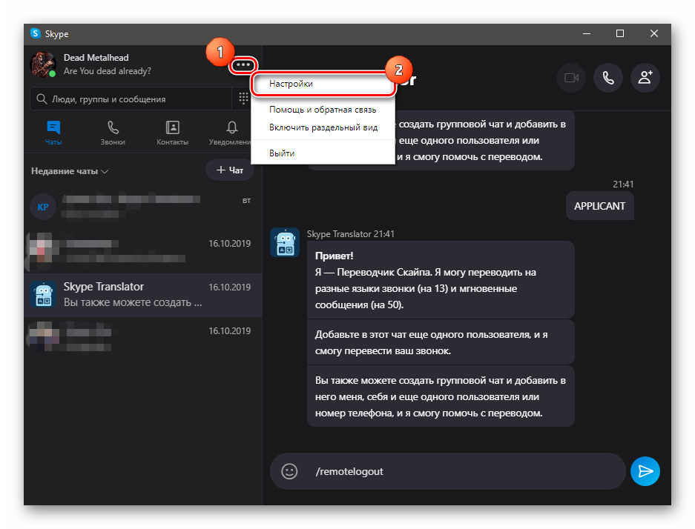Click the /remotelogout message input field
The image size is (695, 529).
(448, 471)
